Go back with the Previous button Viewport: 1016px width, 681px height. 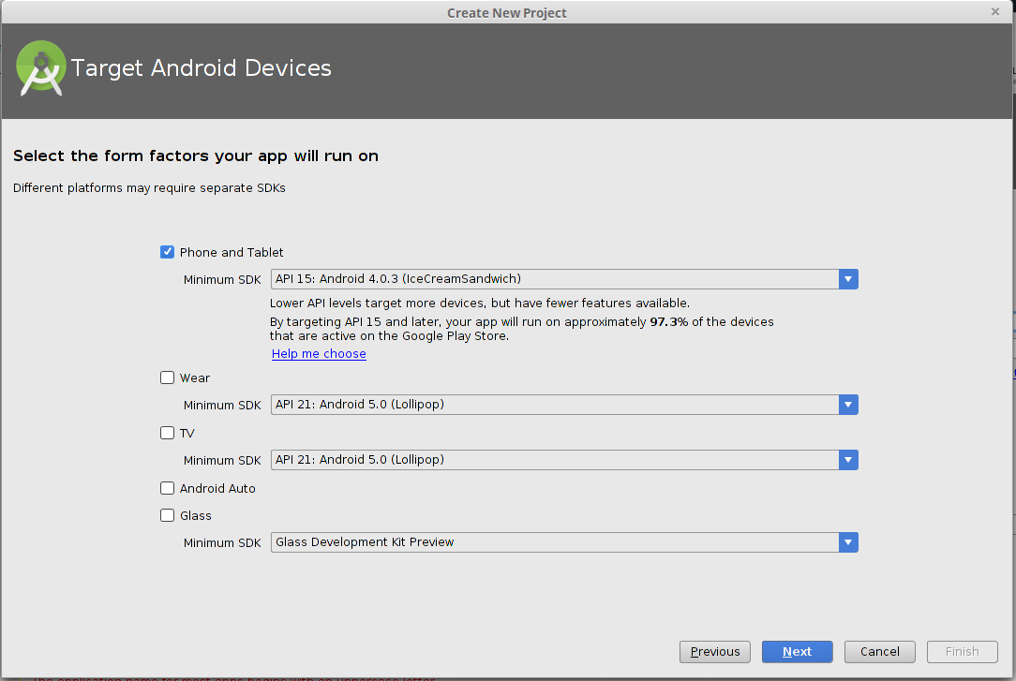[x=715, y=652]
